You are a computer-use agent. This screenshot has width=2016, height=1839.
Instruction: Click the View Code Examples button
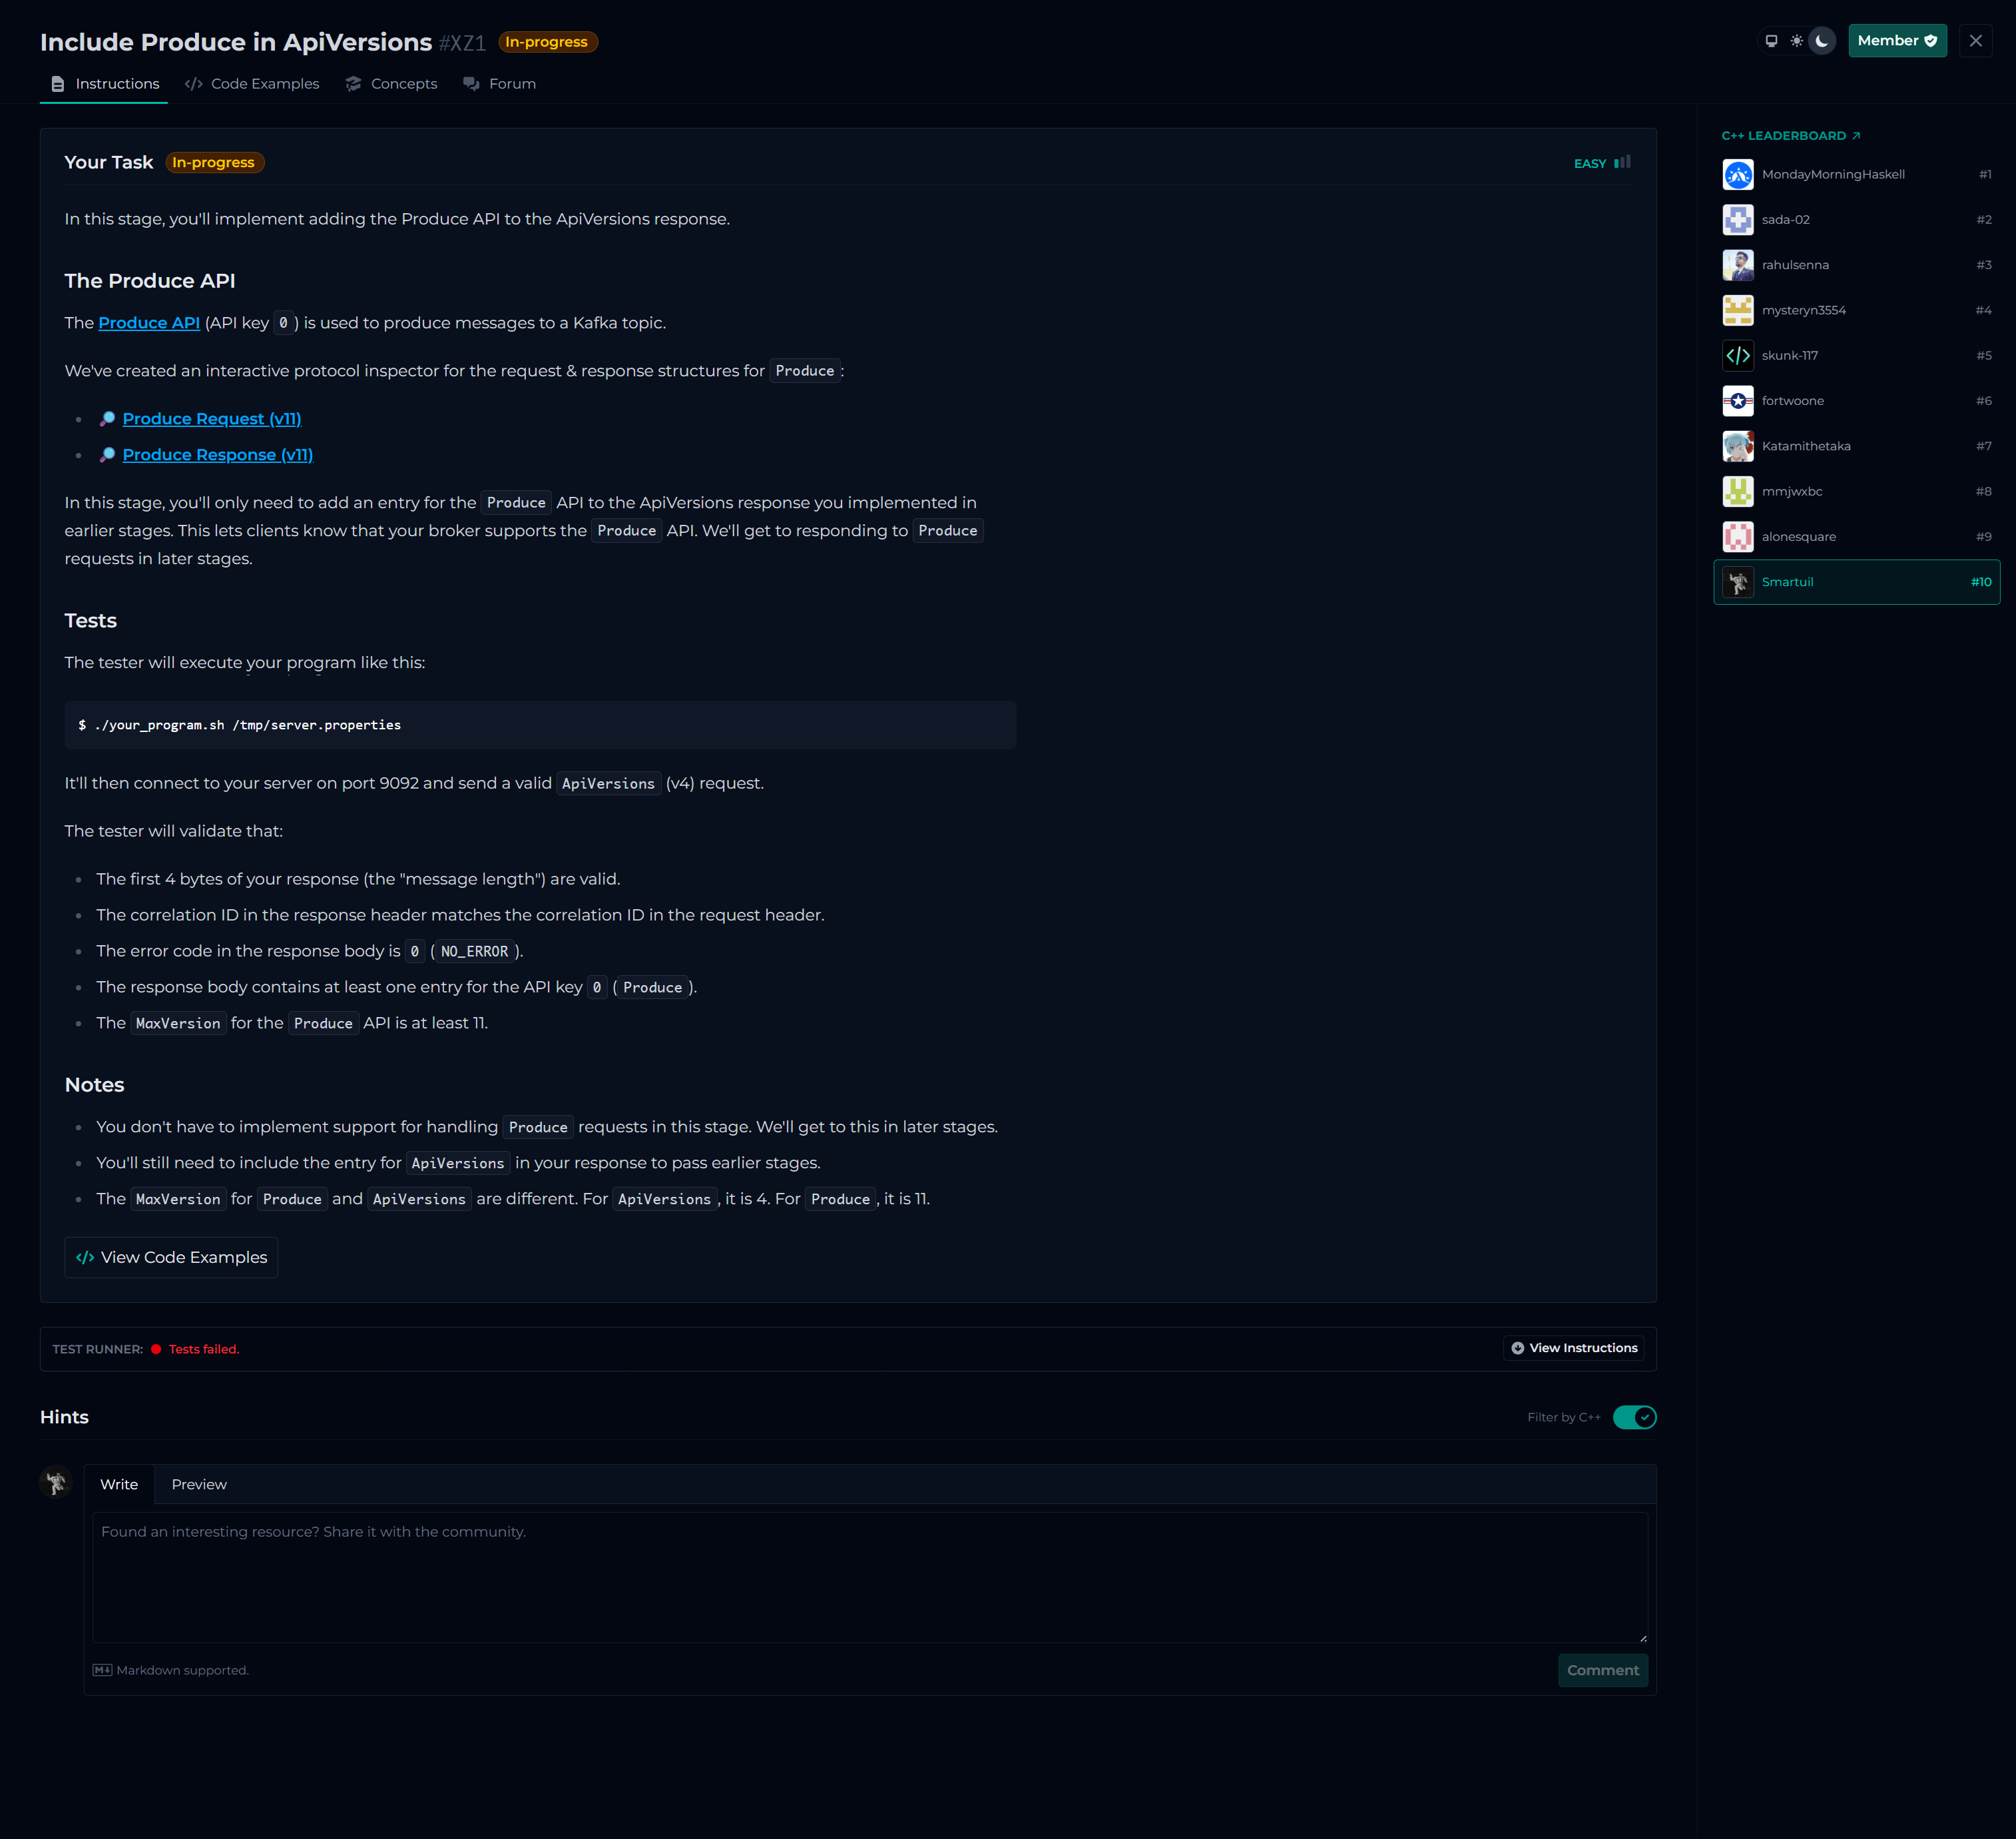pyautogui.click(x=171, y=1258)
